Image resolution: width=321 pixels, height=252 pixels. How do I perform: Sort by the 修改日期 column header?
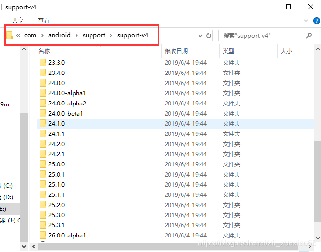[x=176, y=51]
